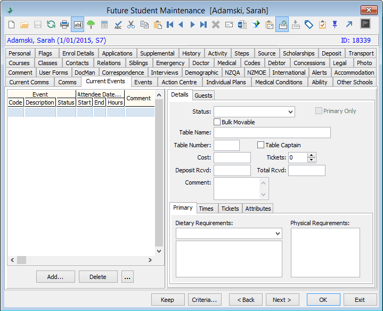Image resolution: width=383 pixels, height=311 pixels.
Task: Click the Deposit Rcvd input field
Action: coord(232,170)
